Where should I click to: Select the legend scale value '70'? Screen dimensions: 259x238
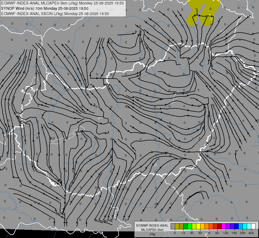coord(209,233)
